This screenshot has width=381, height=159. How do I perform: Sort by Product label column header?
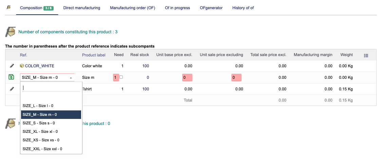(94, 55)
